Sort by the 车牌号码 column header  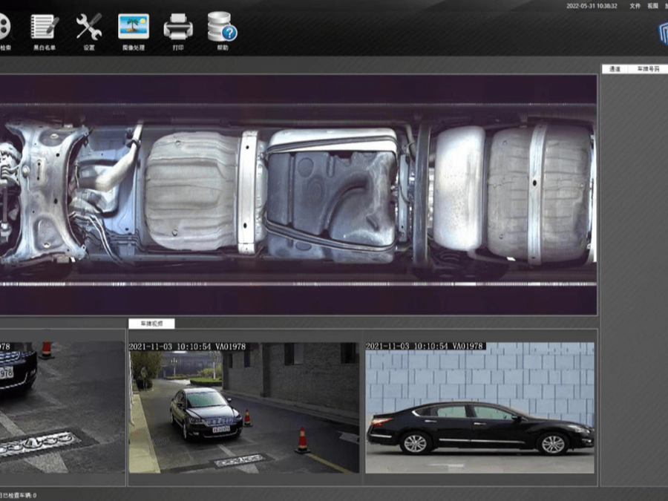coord(648,69)
